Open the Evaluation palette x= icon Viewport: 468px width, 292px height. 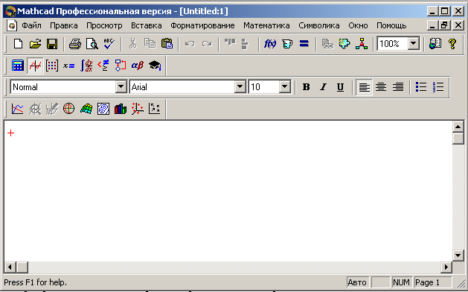coord(69,66)
